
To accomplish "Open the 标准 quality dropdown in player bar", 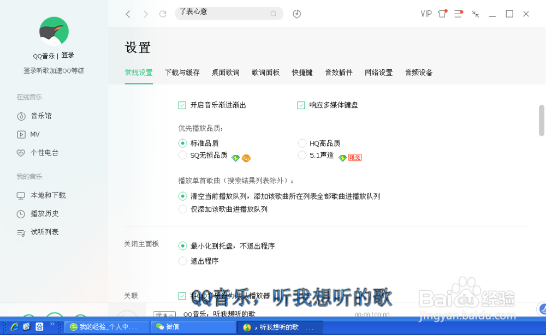I will (x=164, y=314).
